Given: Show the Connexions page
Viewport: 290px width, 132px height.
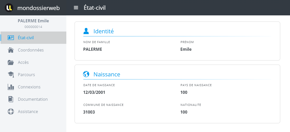Looking at the screenshot, I should pyautogui.click(x=29, y=87).
